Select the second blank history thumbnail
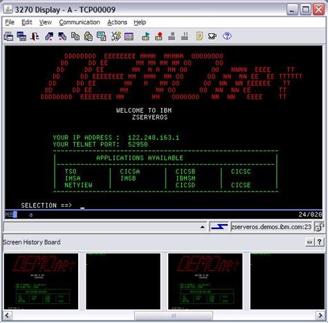328x323 pixels. (123, 282)
